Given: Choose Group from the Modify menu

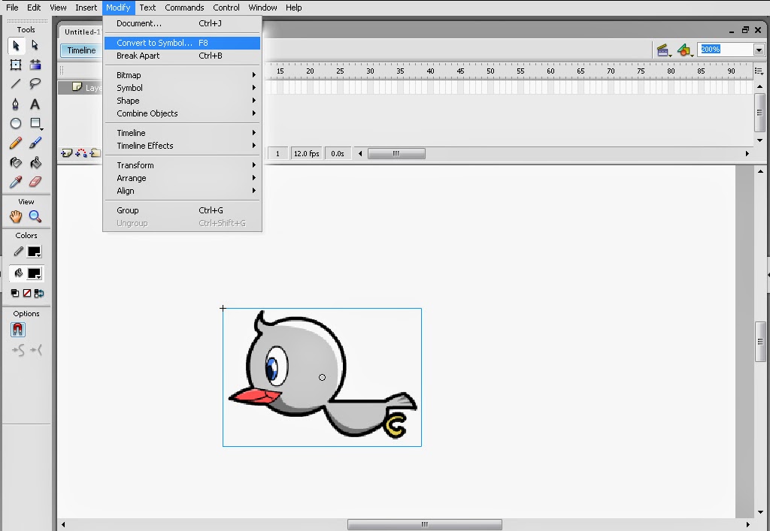Looking at the screenshot, I should pyautogui.click(x=182, y=210).
